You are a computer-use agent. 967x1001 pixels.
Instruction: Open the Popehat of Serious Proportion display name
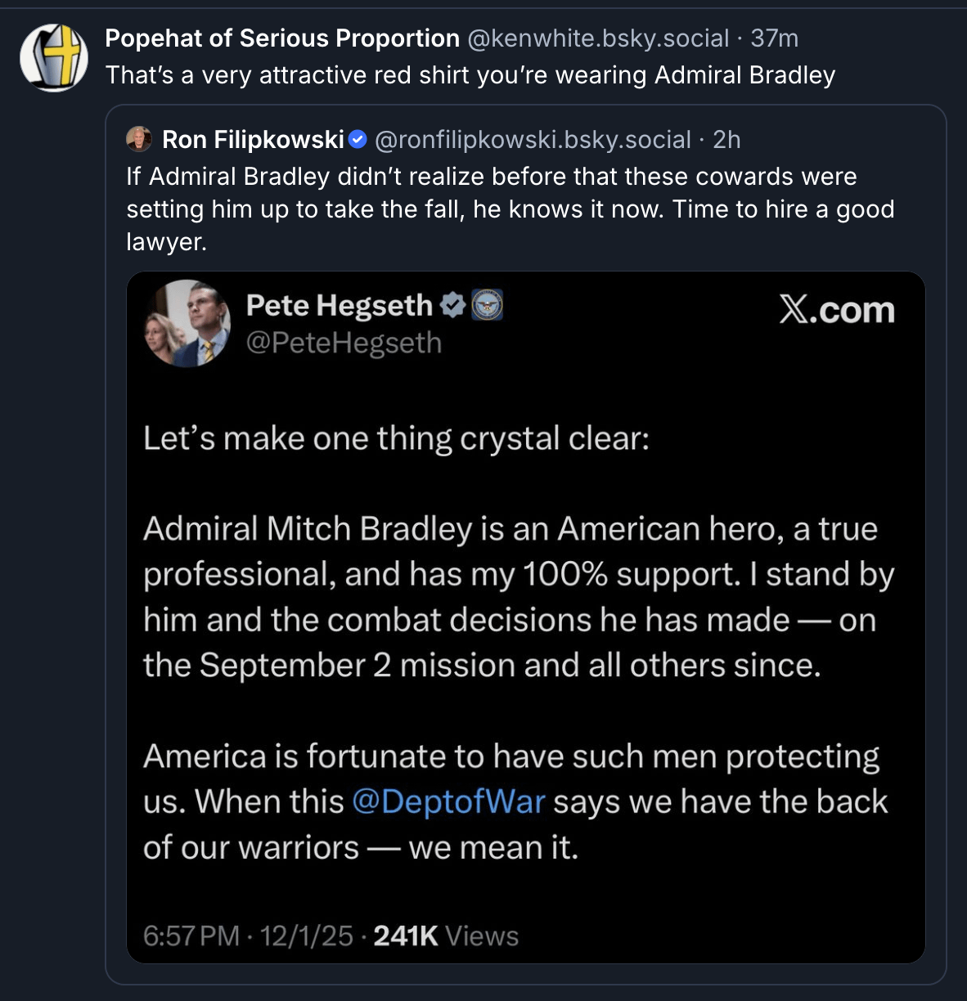[x=282, y=38]
